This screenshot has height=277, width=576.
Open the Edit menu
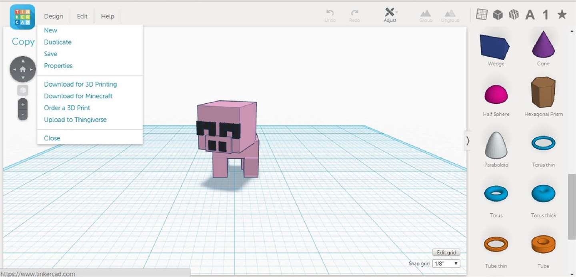(82, 16)
